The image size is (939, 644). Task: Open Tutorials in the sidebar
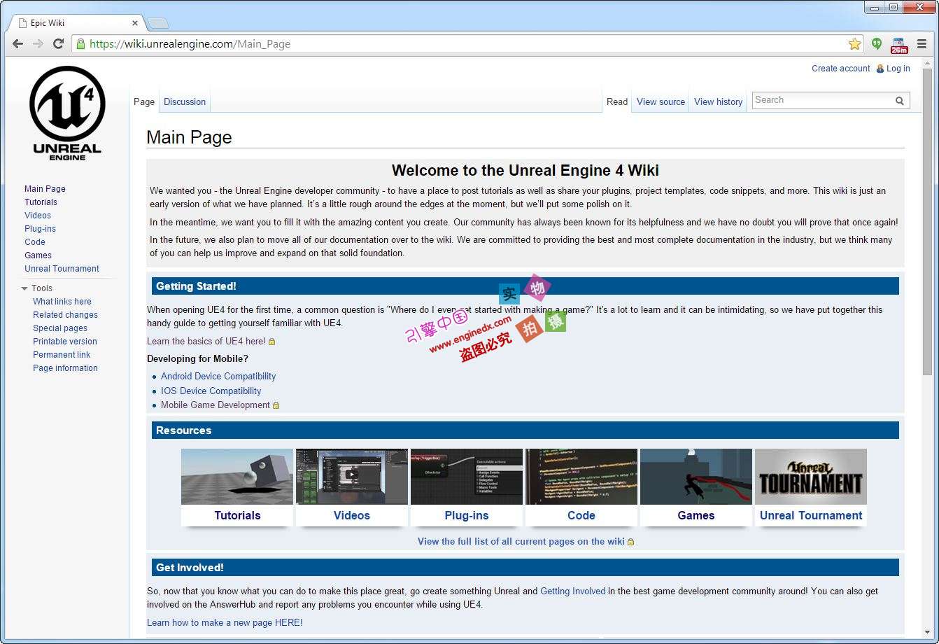[x=41, y=202]
